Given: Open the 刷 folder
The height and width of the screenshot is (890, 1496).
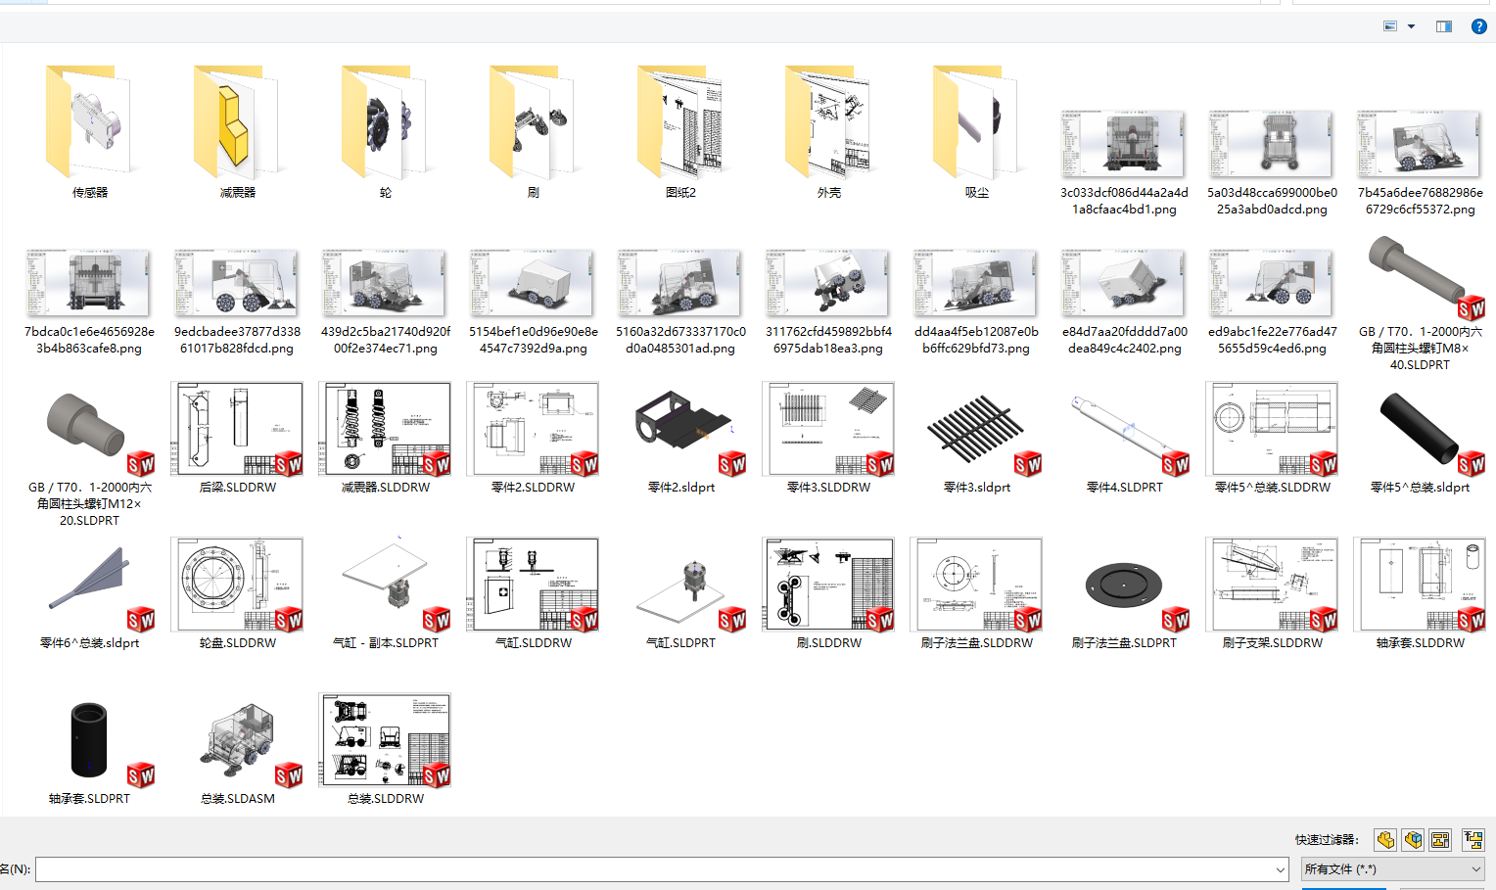Looking at the screenshot, I should [x=534, y=133].
